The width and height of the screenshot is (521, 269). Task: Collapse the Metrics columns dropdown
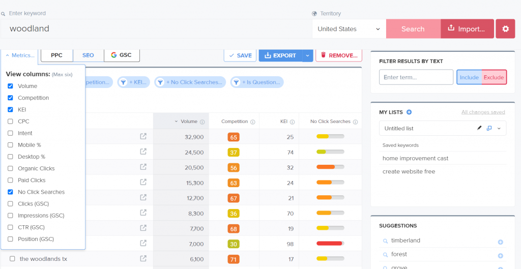(x=20, y=55)
